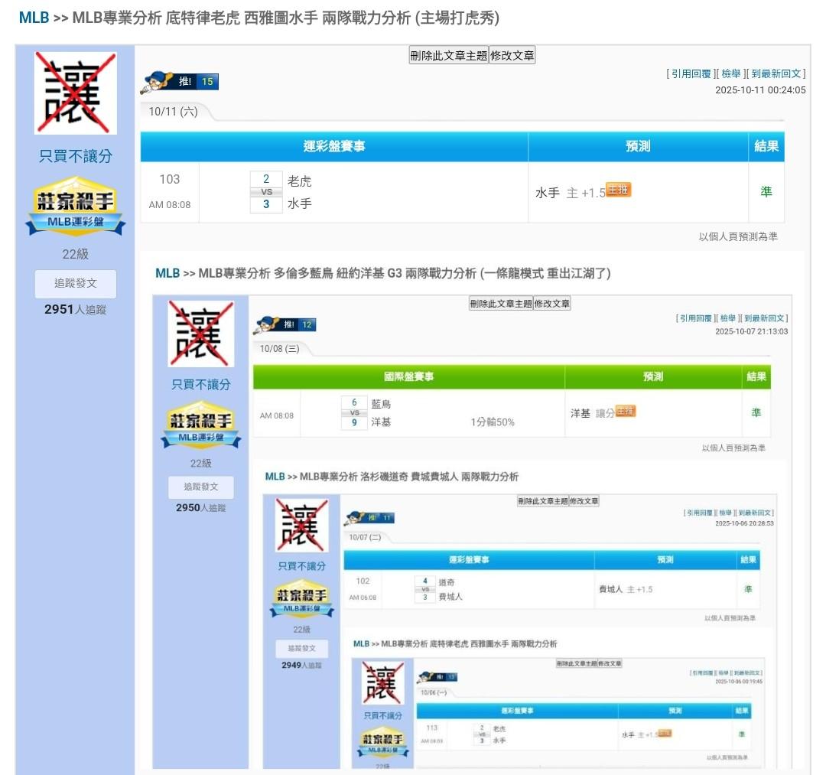
Task: Click the 推! 15 recommend badge
Action: (x=180, y=82)
